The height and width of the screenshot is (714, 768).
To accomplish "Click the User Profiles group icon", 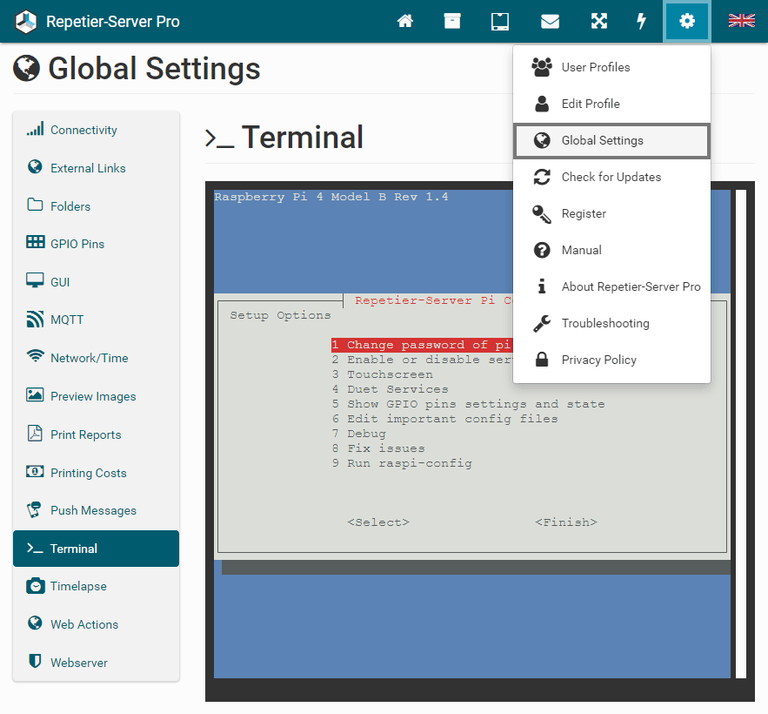I will pyautogui.click(x=542, y=67).
